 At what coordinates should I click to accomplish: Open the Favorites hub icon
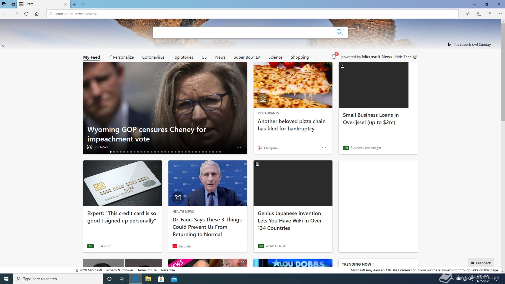click(x=468, y=14)
